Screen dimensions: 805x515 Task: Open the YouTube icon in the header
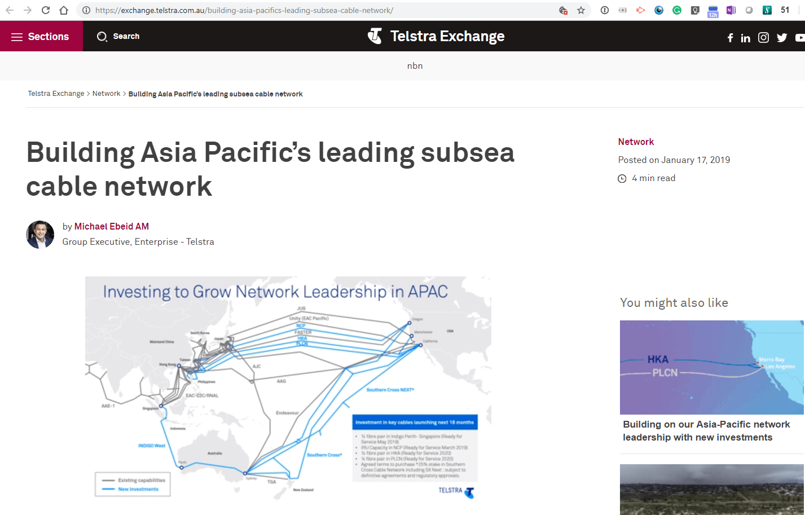[799, 38]
